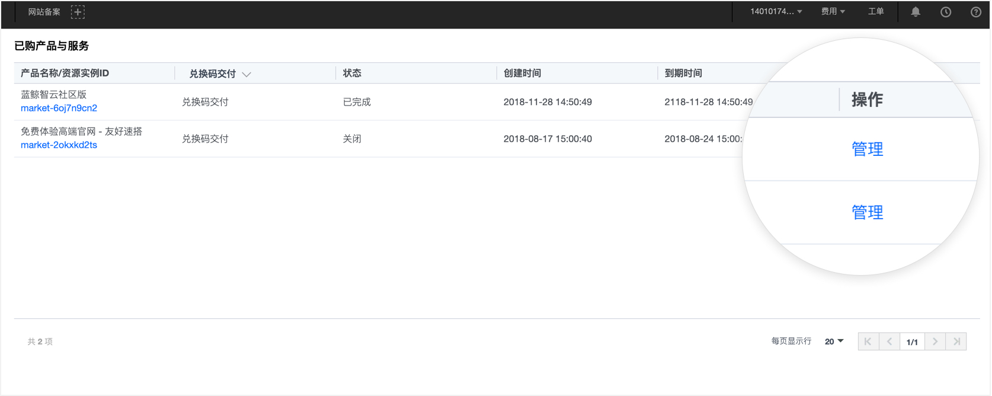This screenshot has height=396, width=992.
Task: Expand the 14010174... account dropdown
Action: click(x=776, y=11)
